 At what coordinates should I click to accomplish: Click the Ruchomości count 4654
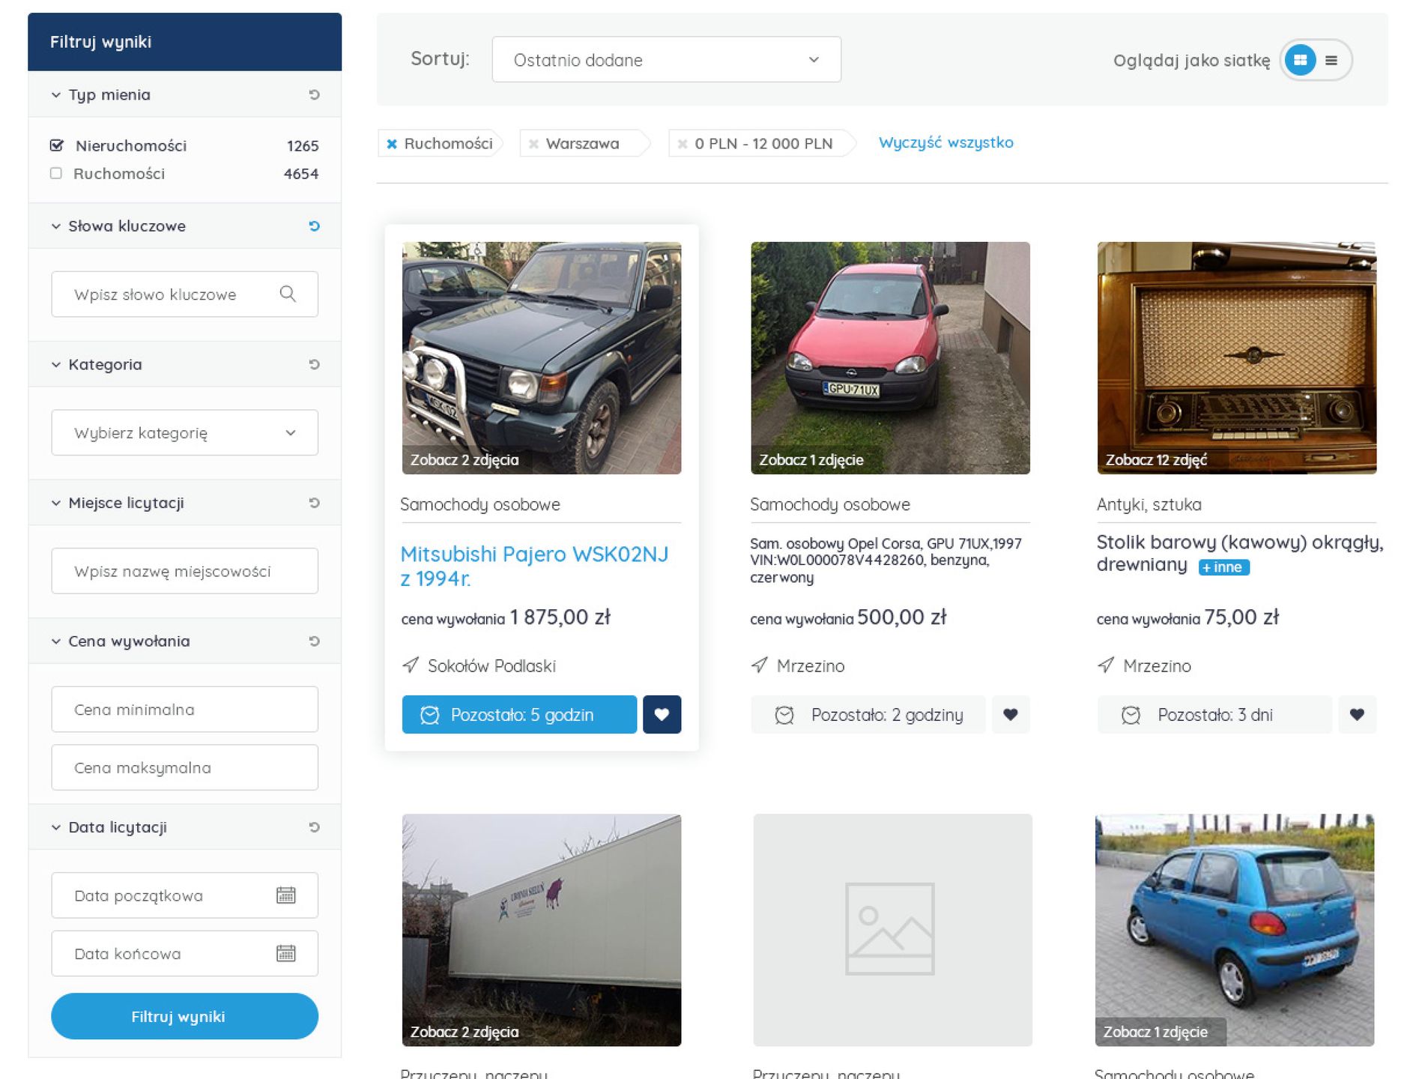(301, 174)
